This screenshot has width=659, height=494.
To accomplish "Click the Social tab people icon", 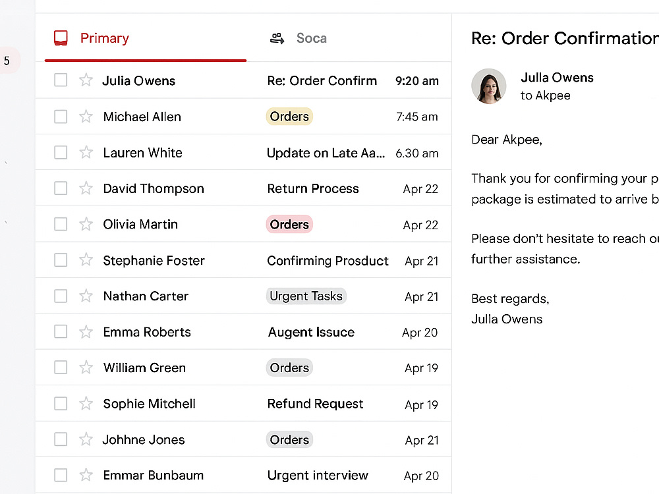I will coord(277,38).
